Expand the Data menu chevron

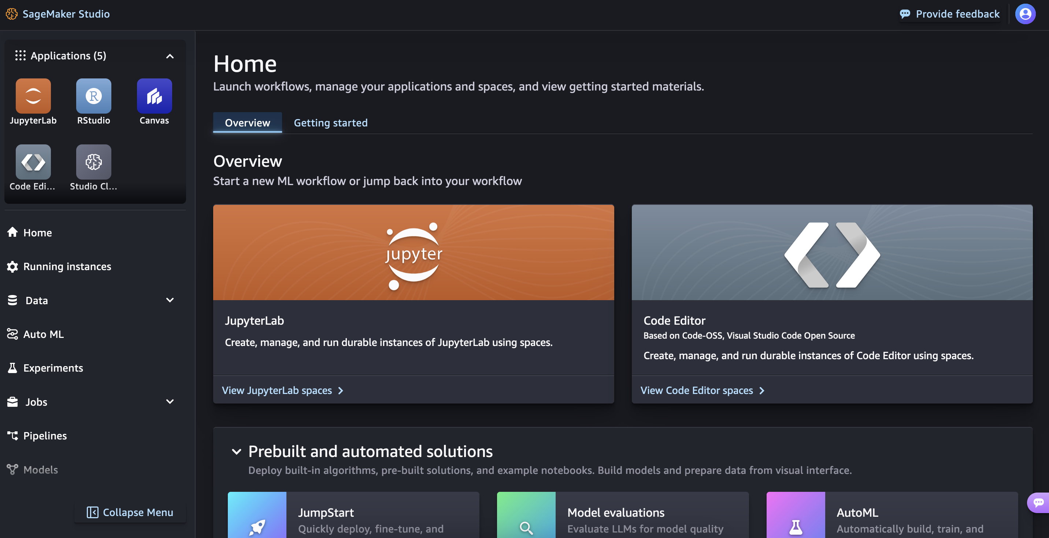(x=170, y=300)
